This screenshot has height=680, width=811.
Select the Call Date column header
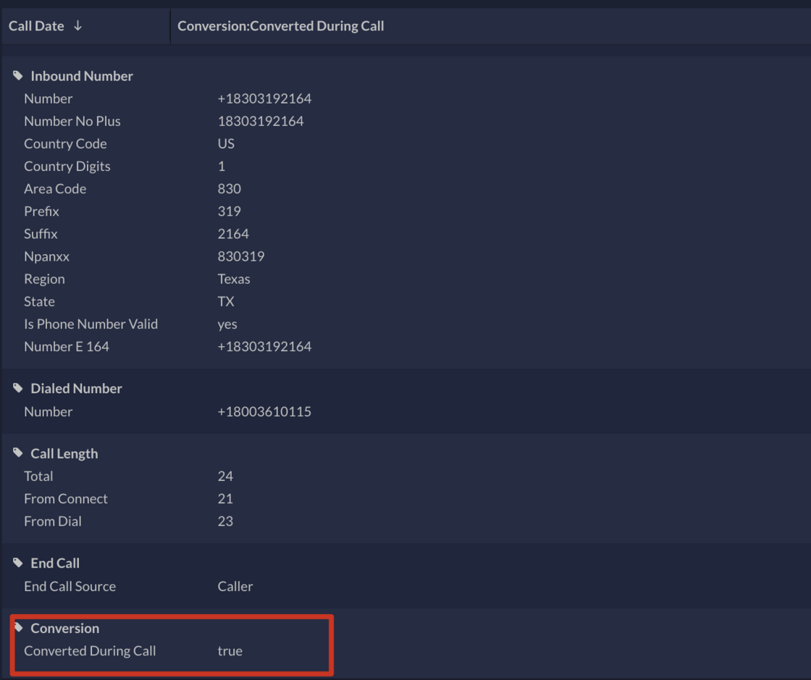pos(36,25)
